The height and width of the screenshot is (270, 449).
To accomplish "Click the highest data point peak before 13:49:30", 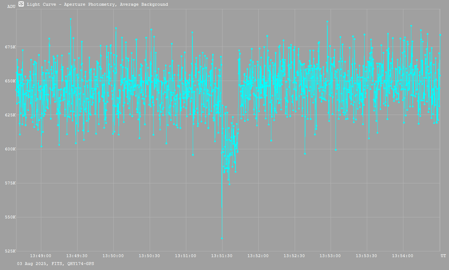I will pyautogui.click(x=71, y=19).
